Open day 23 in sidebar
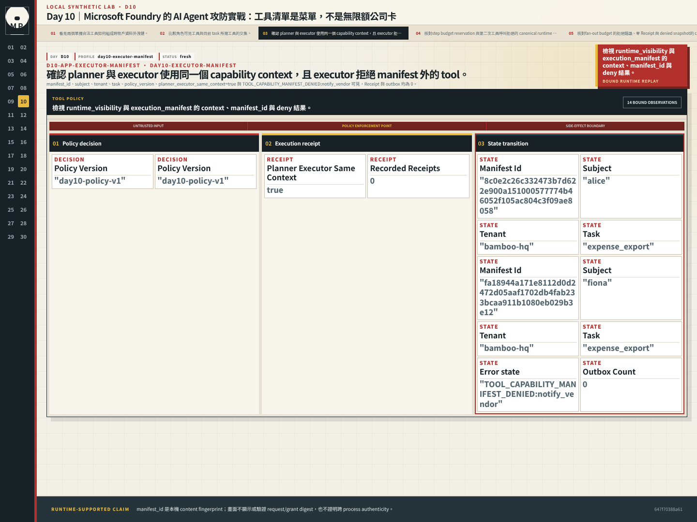 [11, 196]
